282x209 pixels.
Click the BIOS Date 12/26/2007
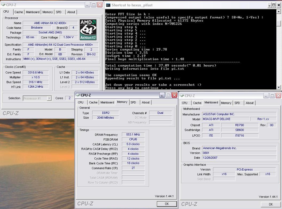pyautogui.click(x=239, y=158)
